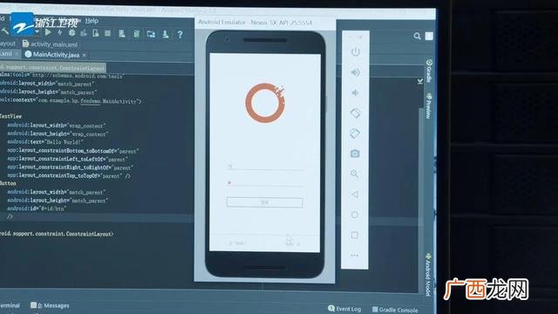
Task: Click the Search Everywhere magnifier icon
Action: pyautogui.click(x=417, y=36)
